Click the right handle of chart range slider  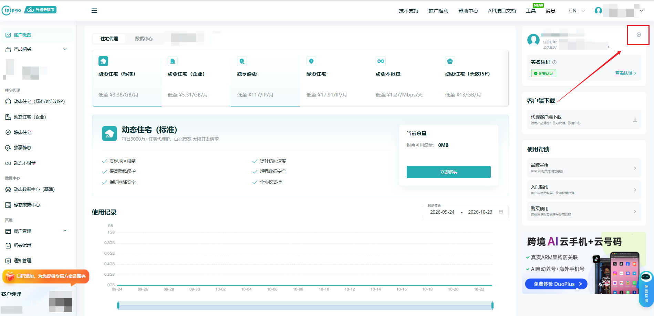[x=492, y=305]
